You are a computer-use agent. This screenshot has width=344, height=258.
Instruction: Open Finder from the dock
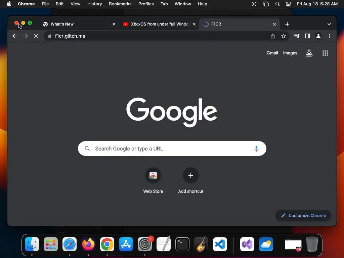[x=32, y=244]
